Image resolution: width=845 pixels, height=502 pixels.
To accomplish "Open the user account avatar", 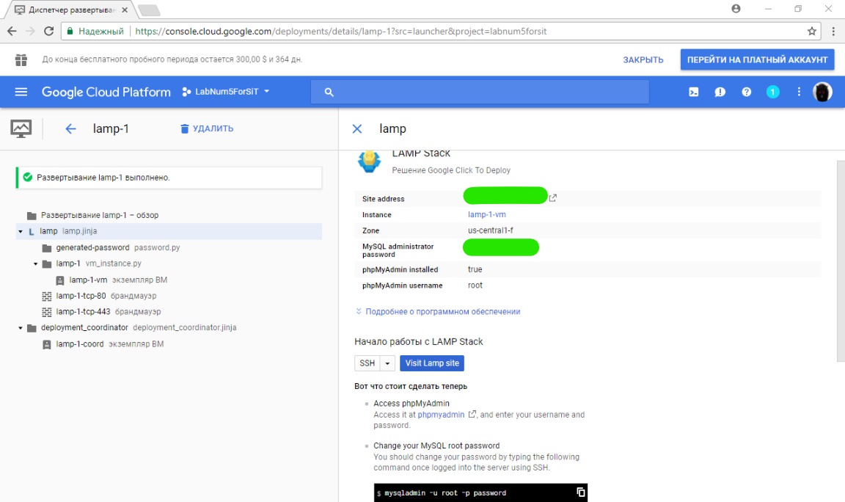I will pyautogui.click(x=822, y=92).
